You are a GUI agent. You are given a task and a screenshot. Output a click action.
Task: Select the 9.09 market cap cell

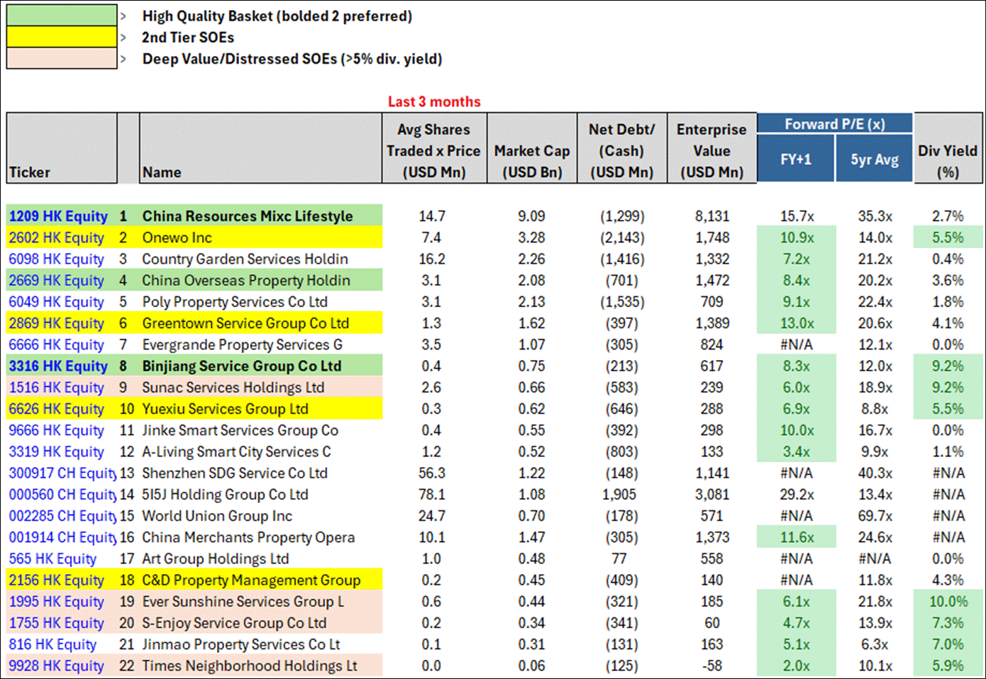coord(532,216)
